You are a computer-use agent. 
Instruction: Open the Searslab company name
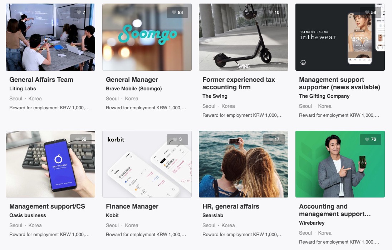213,215
